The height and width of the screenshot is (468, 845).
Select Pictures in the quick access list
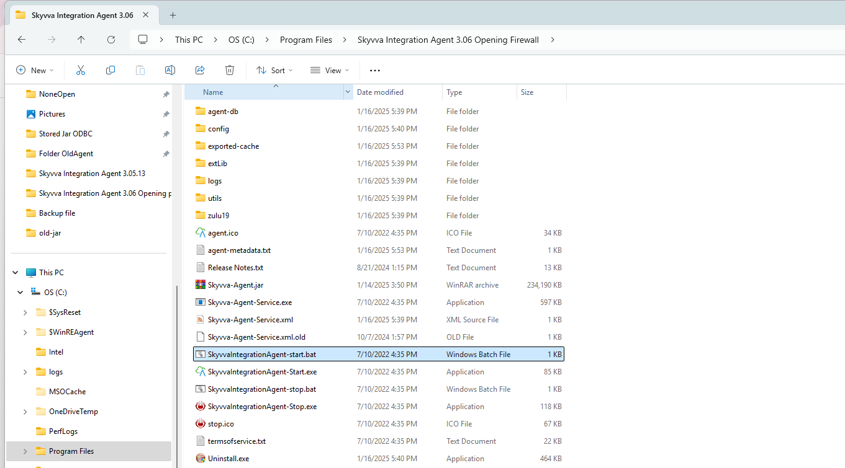52,114
